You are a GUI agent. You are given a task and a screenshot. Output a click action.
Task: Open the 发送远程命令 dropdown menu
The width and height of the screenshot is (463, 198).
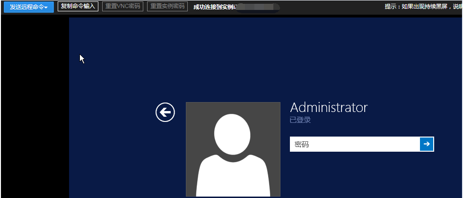point(28,7)
